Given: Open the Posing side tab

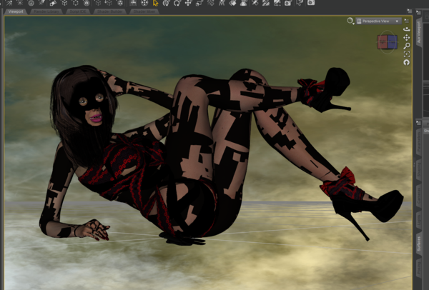Looking at the screenshot, I should pos(418,269).
